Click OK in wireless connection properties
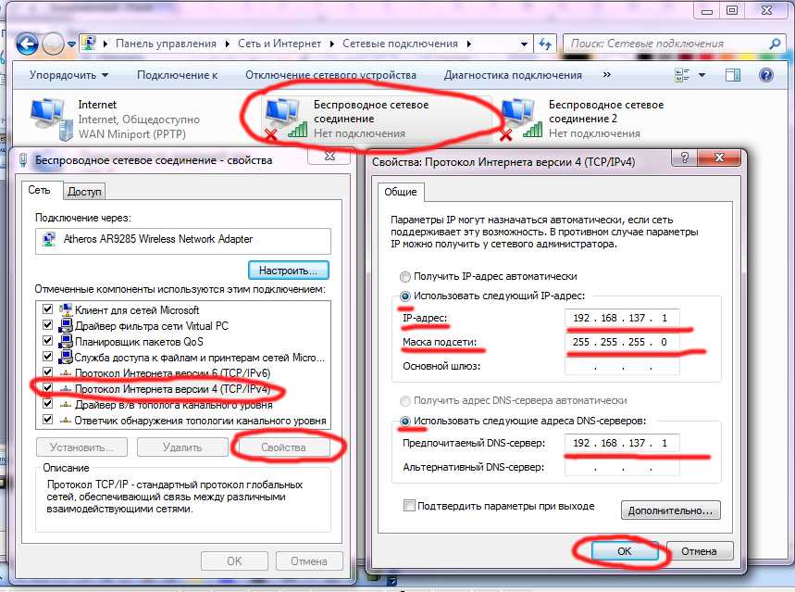The width and height of the screenshot is (795, 592). pyautogui.click(x=234, y=561)
